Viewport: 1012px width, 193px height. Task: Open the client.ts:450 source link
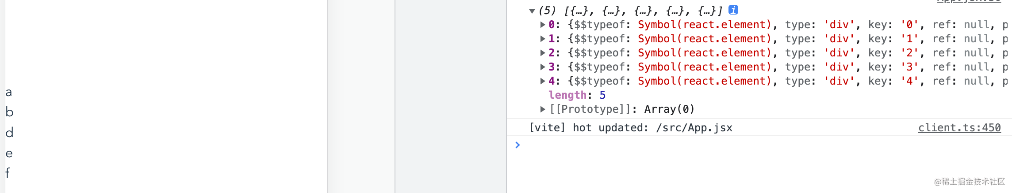[x=959, y=128]
